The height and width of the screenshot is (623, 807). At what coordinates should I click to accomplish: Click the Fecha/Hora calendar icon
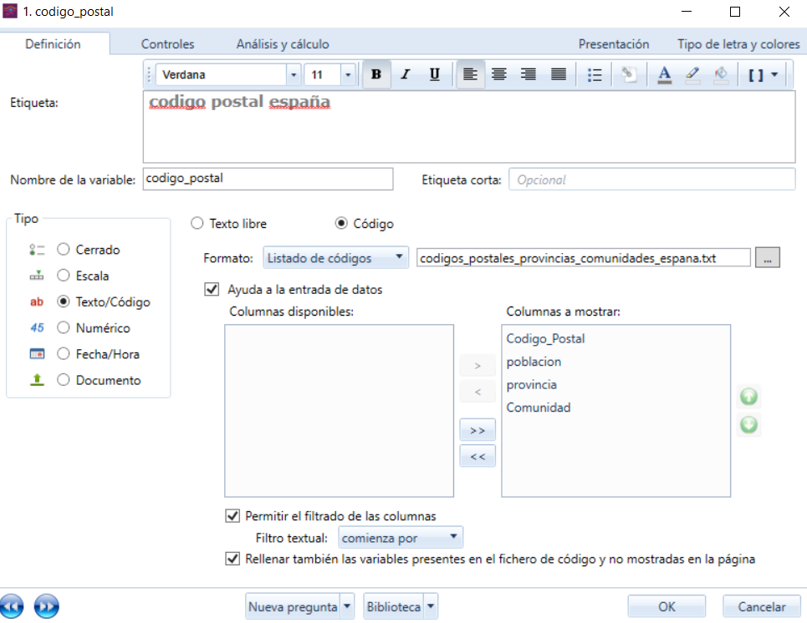point(37,354)
